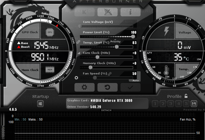The image size is (205, 140).
Task: Open the settings gear button
Action: [x=85, y=87]
